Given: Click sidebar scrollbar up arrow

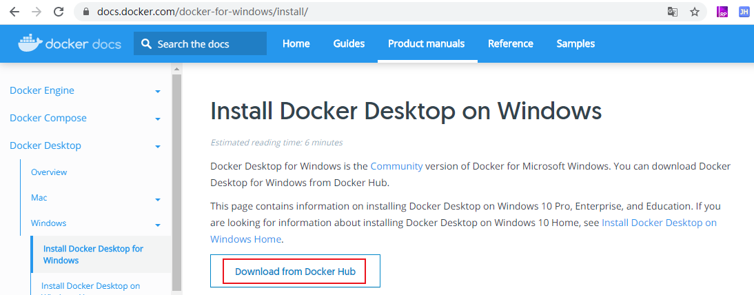Looking at the screenshot, I should tap(176, 68).
